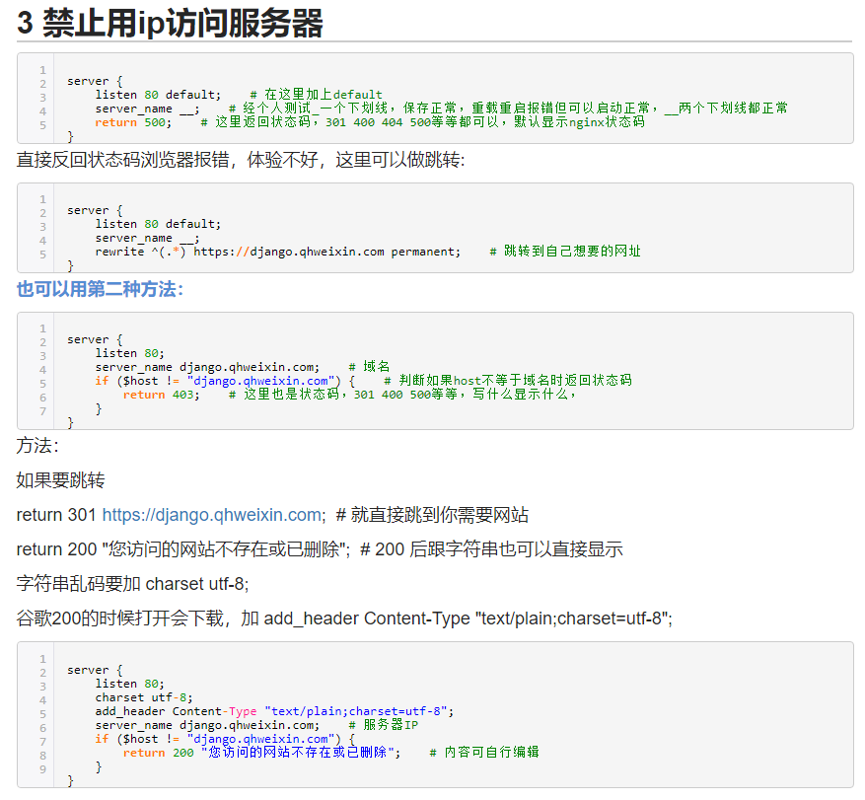Image resolution: width=865 pixels, height=800 pixels.
Task: Click the comment "# 域名" after server_name
Action: [369, 366]
